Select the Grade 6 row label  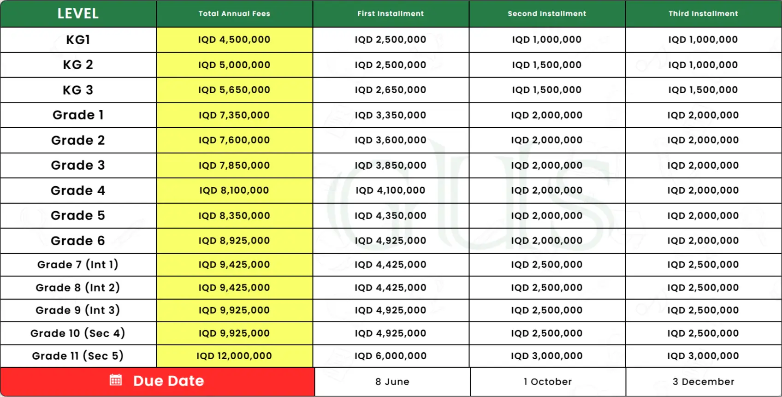[x=78, y=241]
